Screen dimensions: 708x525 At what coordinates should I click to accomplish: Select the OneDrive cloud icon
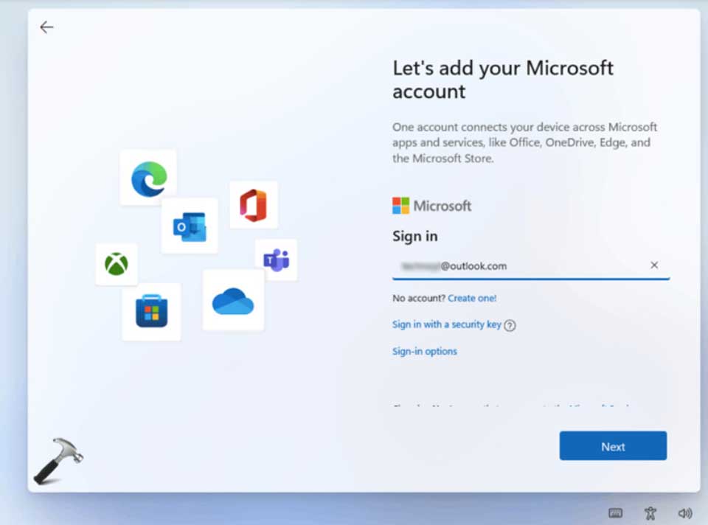(x=233, y=302)
